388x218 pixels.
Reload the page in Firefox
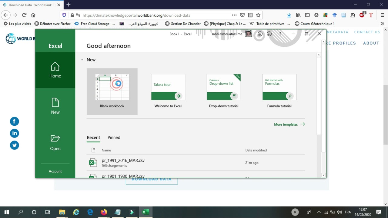(x=24, y=15)
